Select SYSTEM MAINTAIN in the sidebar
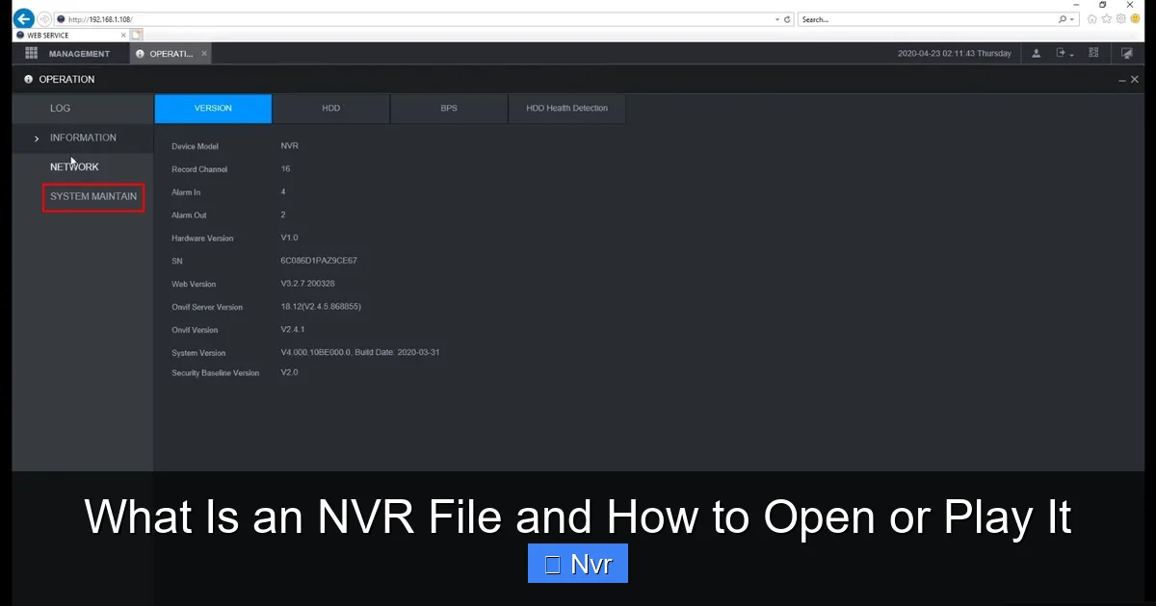This screenshot has height=606, width=1156. (x=93, y=196)
